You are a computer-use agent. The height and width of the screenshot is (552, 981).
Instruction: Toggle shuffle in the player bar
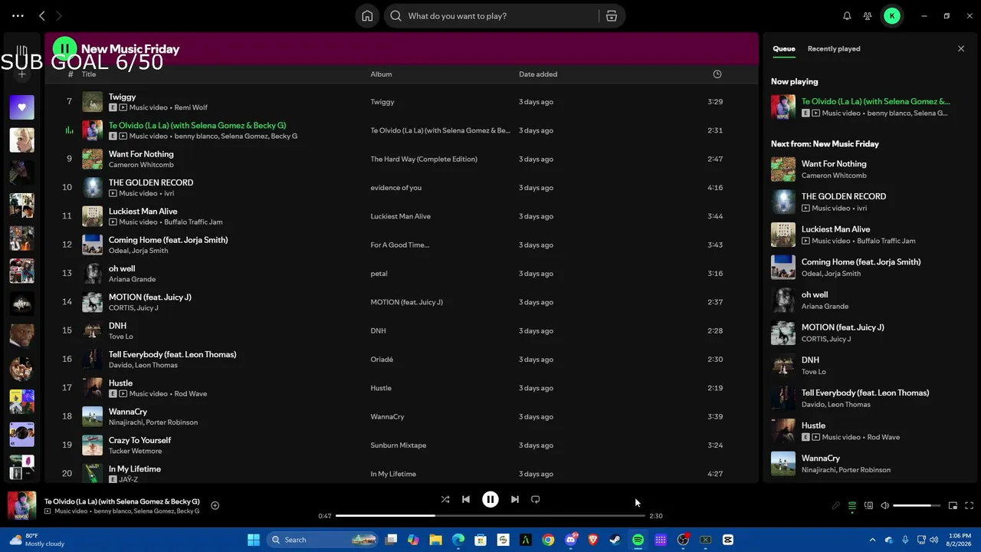click(445, 499)
